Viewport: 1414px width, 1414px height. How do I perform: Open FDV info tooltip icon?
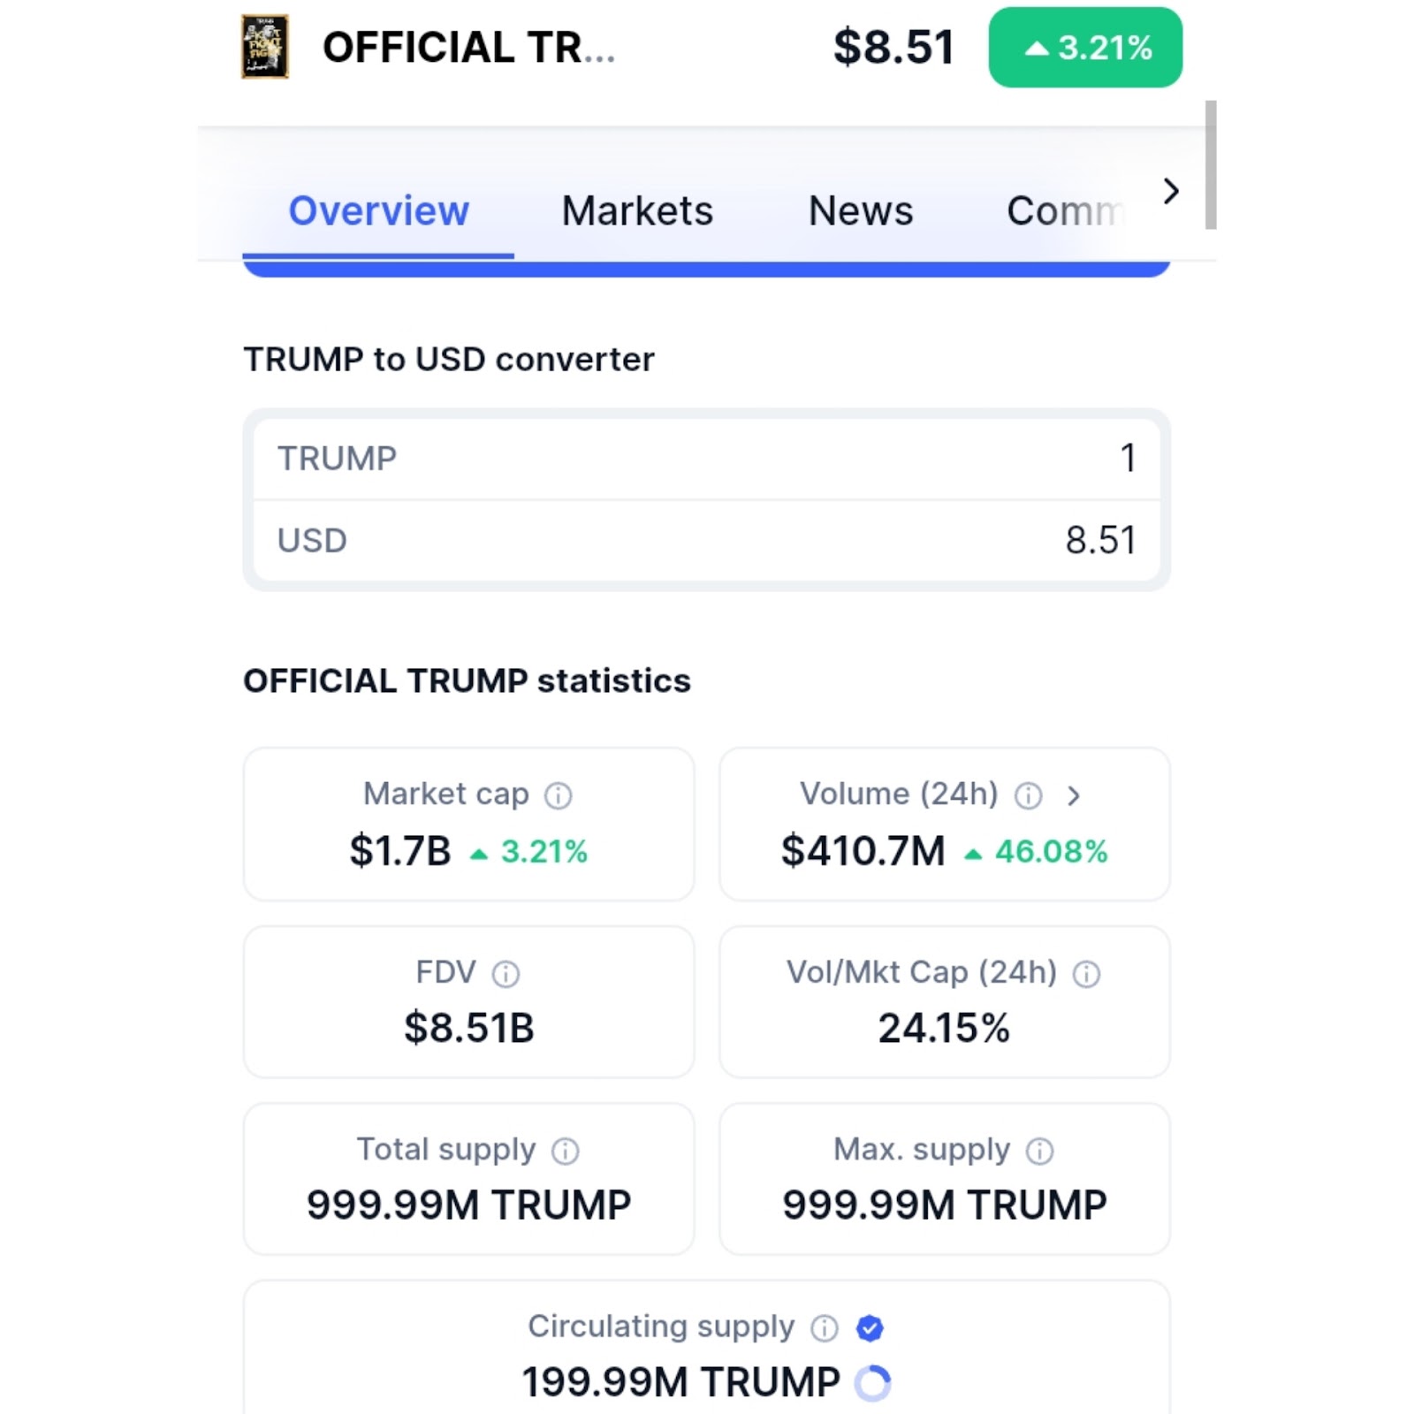tap(506, 974)
